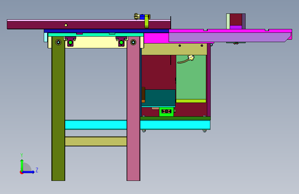
Task: Click the long maroon top rail
Action: [x=89, y=25]
